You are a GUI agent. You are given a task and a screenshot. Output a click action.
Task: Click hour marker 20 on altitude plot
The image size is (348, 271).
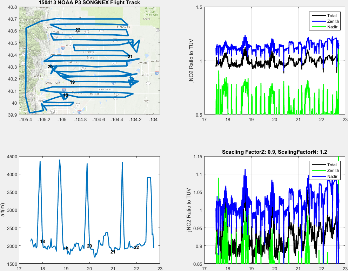89,246
